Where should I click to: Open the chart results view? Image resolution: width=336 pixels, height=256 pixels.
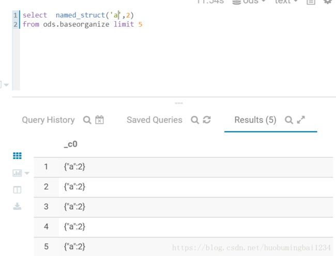(x=17, y=173)
